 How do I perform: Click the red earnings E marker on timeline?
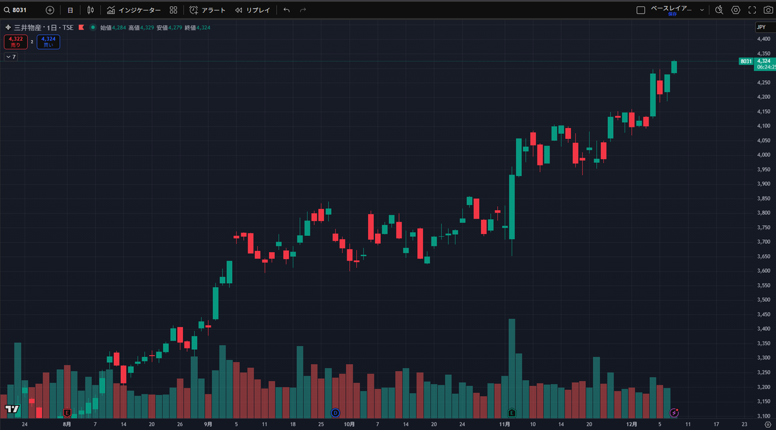click(x=67, y=413)
